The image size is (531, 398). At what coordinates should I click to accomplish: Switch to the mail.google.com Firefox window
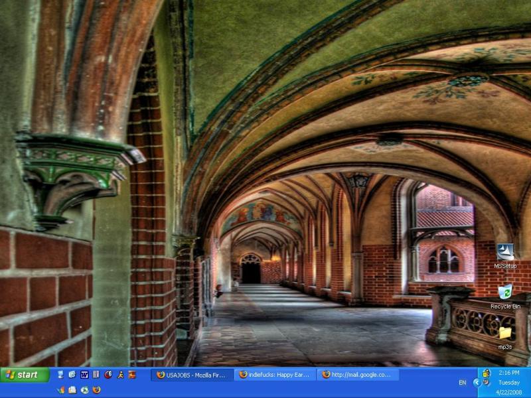pyautogui.click(x=358, y=375)
